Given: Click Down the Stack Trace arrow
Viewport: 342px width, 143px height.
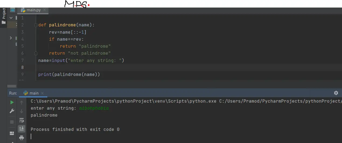Looking at the screenshot, I should (x=22, y=111).
